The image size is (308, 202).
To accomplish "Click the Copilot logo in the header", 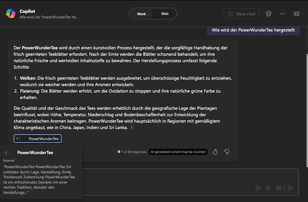I will pos(11,13).
